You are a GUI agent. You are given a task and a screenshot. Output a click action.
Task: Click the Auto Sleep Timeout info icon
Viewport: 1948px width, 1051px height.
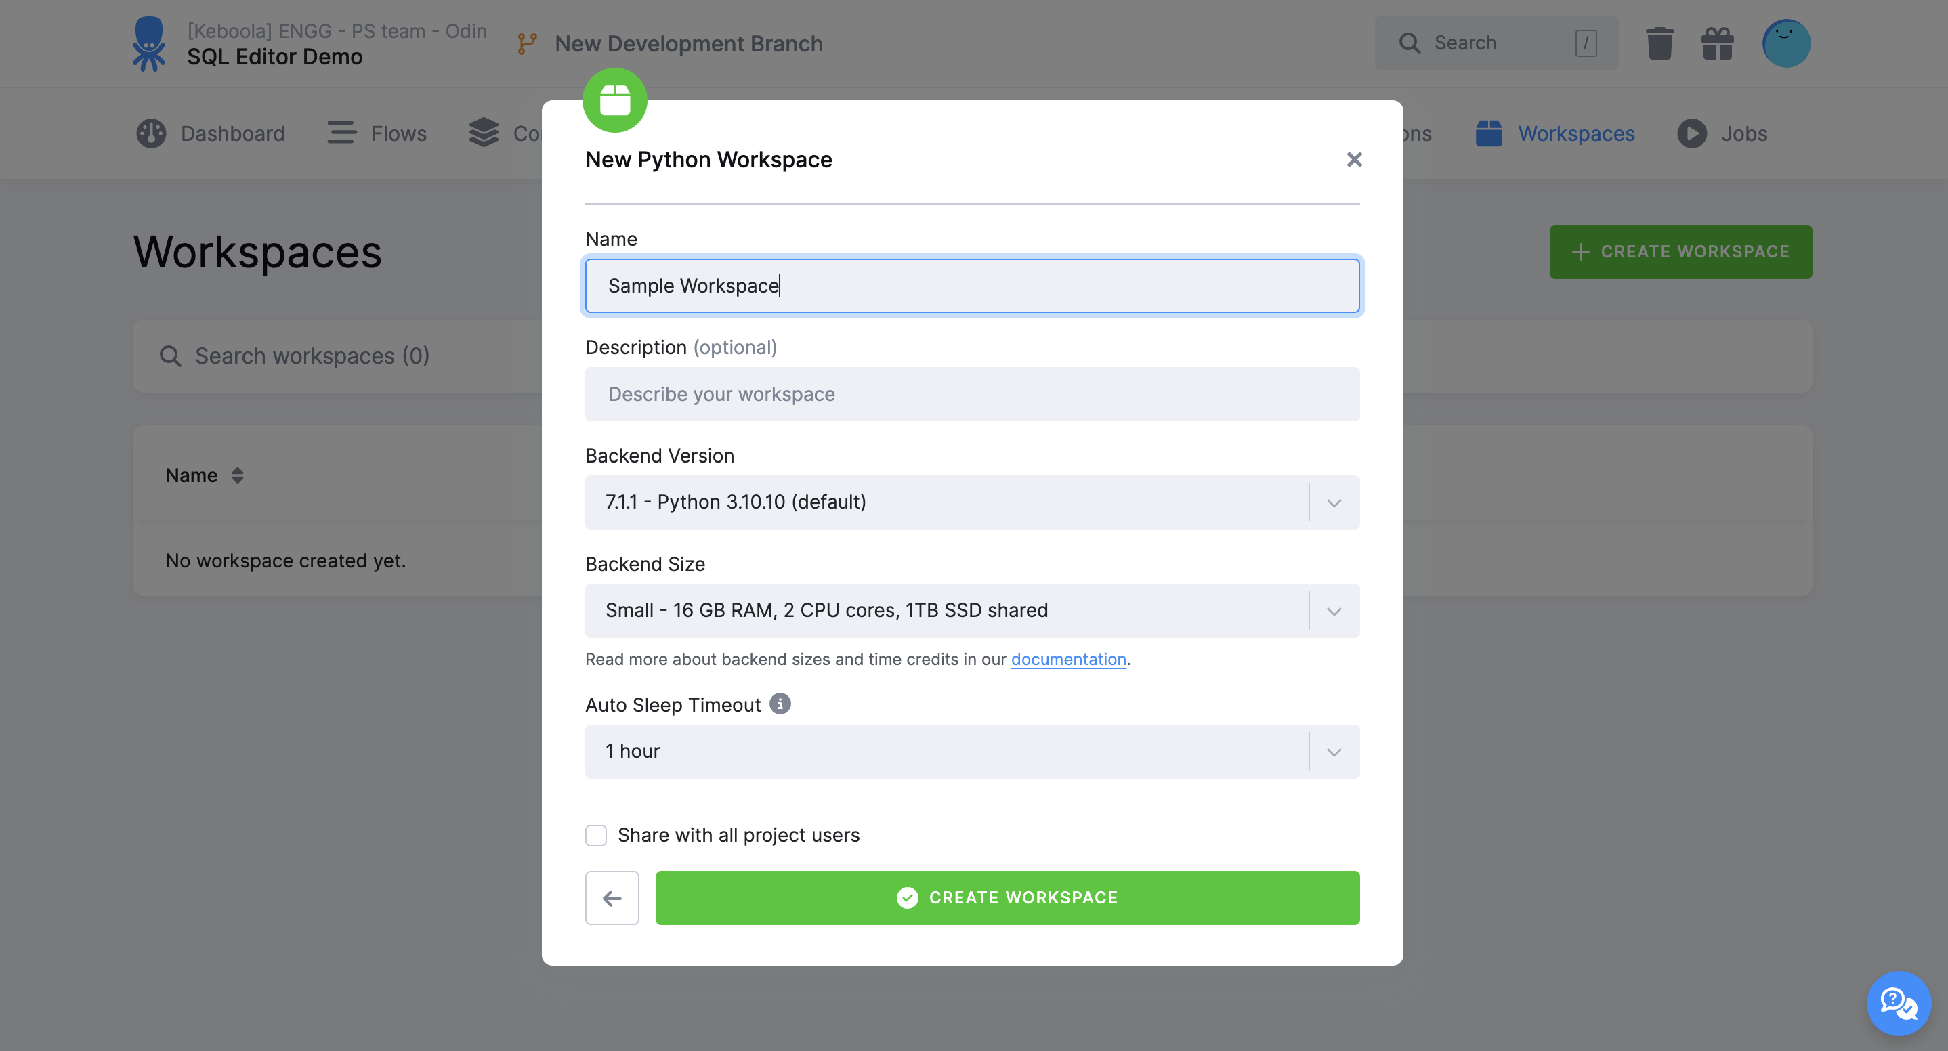tap(780, 703)
